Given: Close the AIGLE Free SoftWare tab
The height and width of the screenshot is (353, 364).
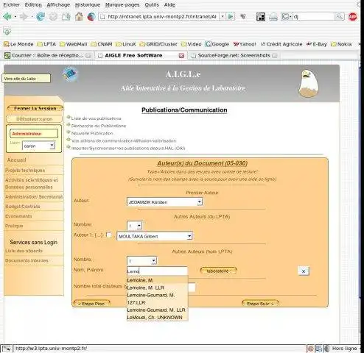Looking at the screenshot, I should (181, 56).
